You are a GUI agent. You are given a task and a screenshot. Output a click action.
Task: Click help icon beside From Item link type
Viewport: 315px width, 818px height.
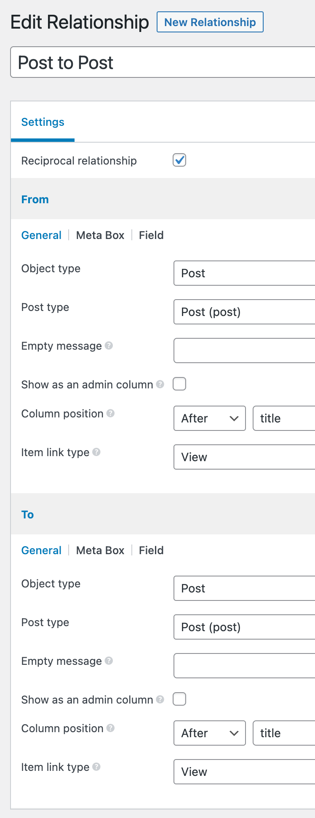(96, 452)
